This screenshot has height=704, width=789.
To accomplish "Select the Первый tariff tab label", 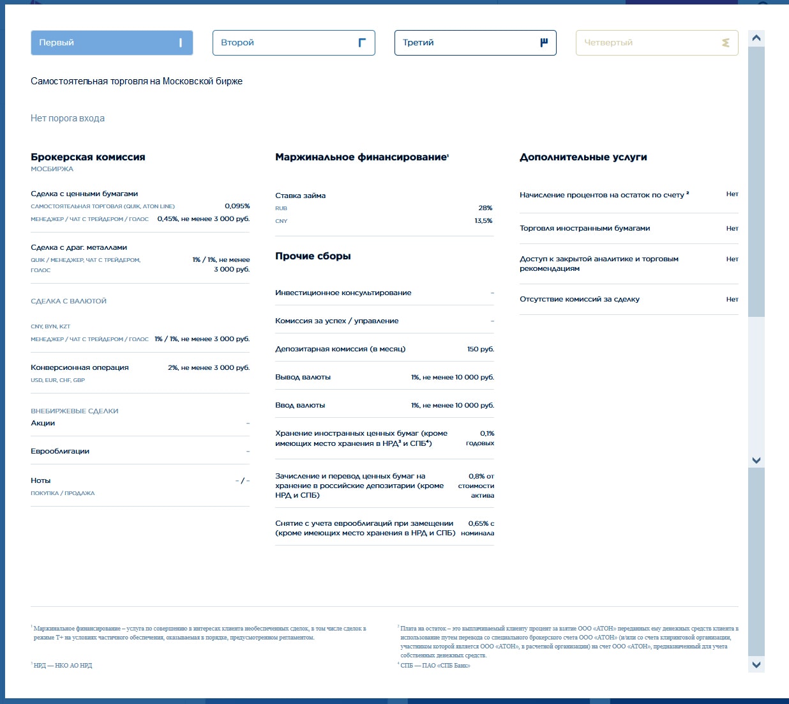I will [x=57, y=43].
